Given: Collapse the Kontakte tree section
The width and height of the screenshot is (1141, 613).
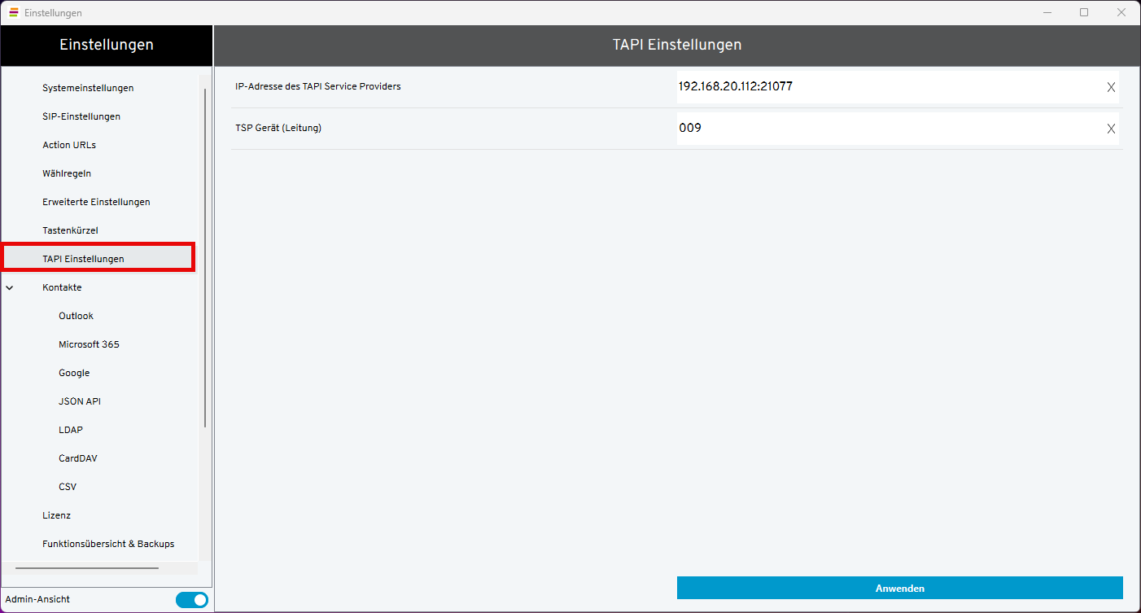Looking at the screenshot, I should pos(10,287).
